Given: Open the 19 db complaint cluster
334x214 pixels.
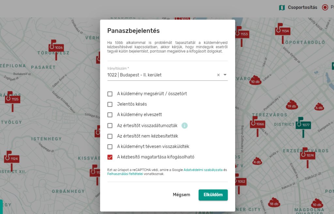Looking at the screenshot, I should click(291, 105).
